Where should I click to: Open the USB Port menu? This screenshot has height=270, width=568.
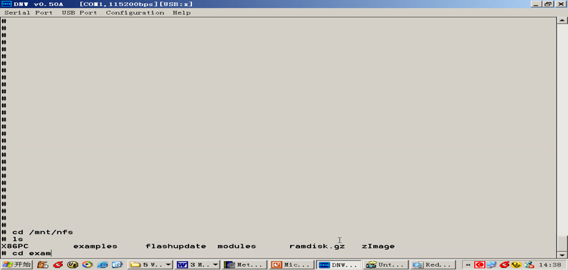[79, 13]
